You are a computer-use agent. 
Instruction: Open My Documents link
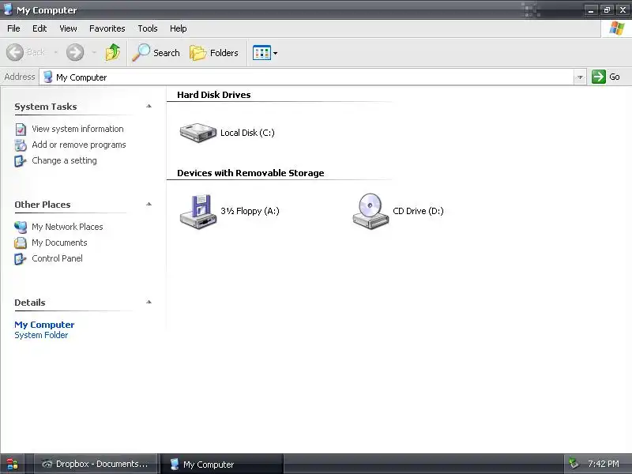coord(60,243)
